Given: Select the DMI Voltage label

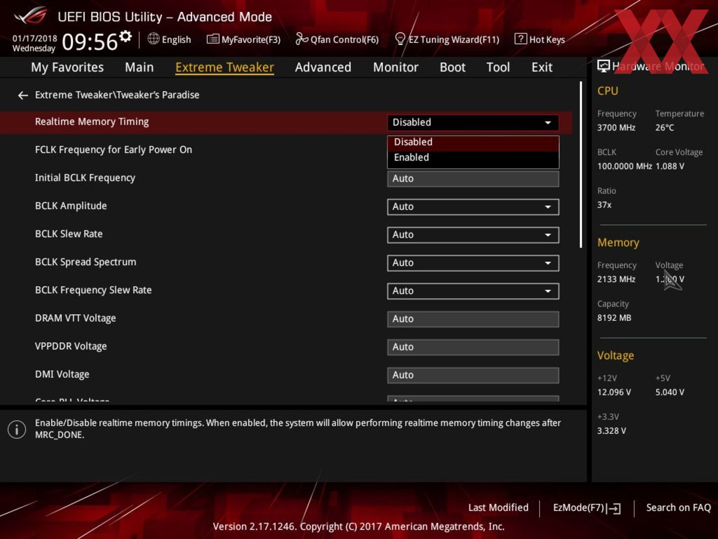Looking at the screenshot, I should 62,374.
